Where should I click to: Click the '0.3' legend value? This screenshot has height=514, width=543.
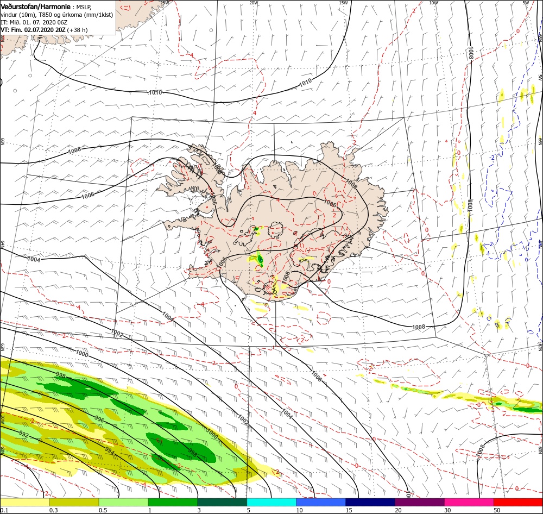[x=54, y=510]
